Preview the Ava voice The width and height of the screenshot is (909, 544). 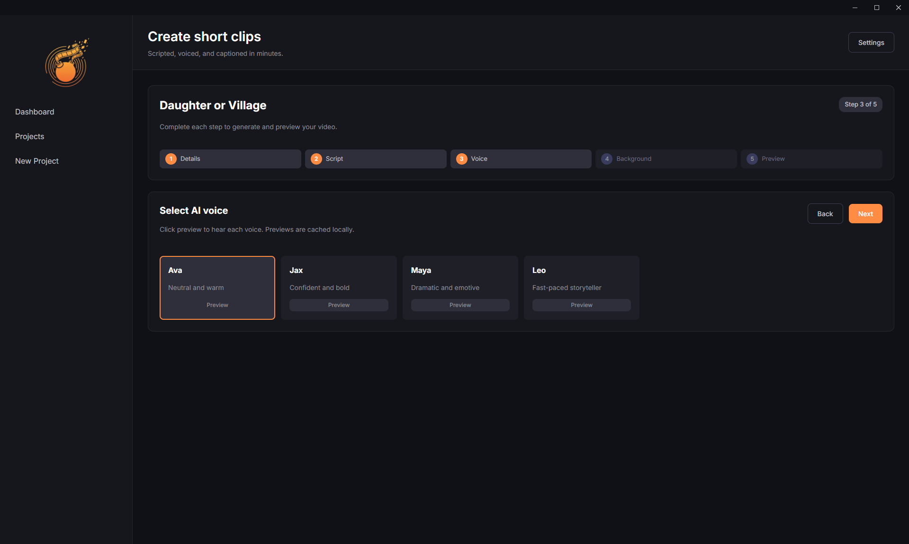217,305
